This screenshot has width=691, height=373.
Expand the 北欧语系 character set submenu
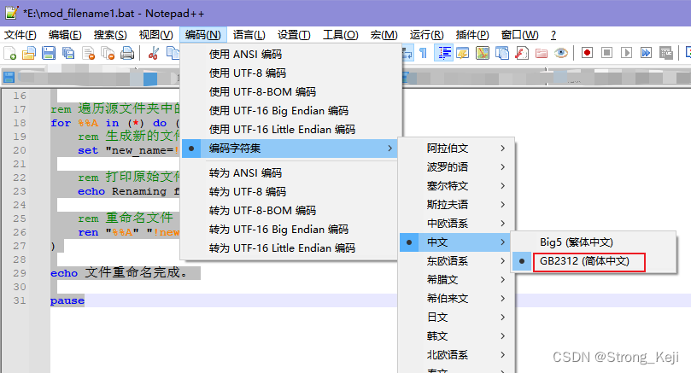click(x=456, y=355)
